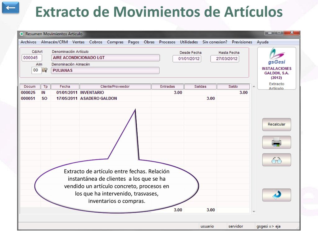This screenshot has width=318, height=238.
Task: Open the Archivos menu
Action: click(28, 42)
